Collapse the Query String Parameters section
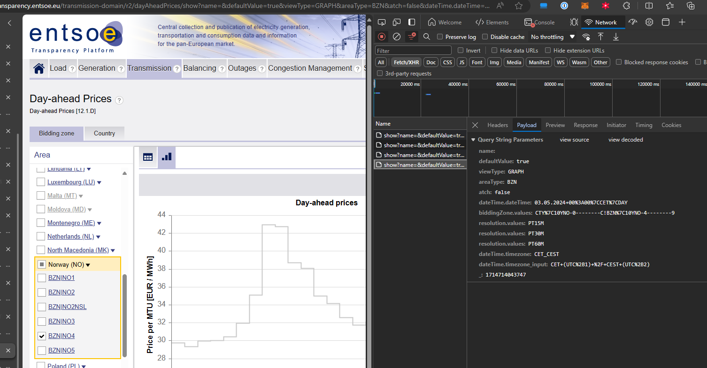Screen dimensions: 707x368 473,140
